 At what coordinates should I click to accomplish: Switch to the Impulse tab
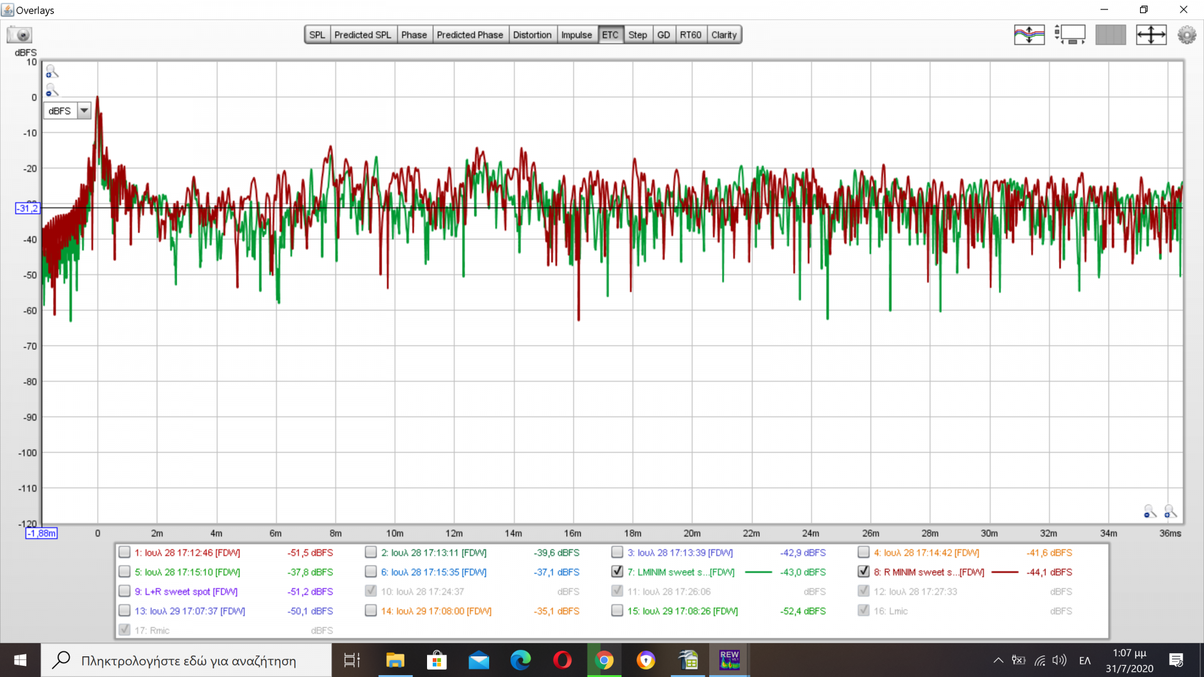(x=576, y=35)
